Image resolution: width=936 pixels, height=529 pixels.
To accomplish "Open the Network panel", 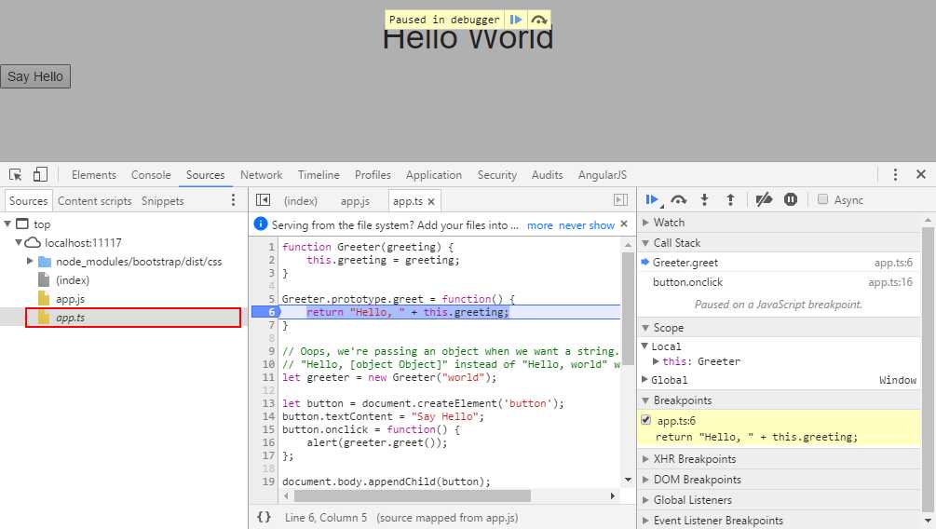I will coord(262,175).
